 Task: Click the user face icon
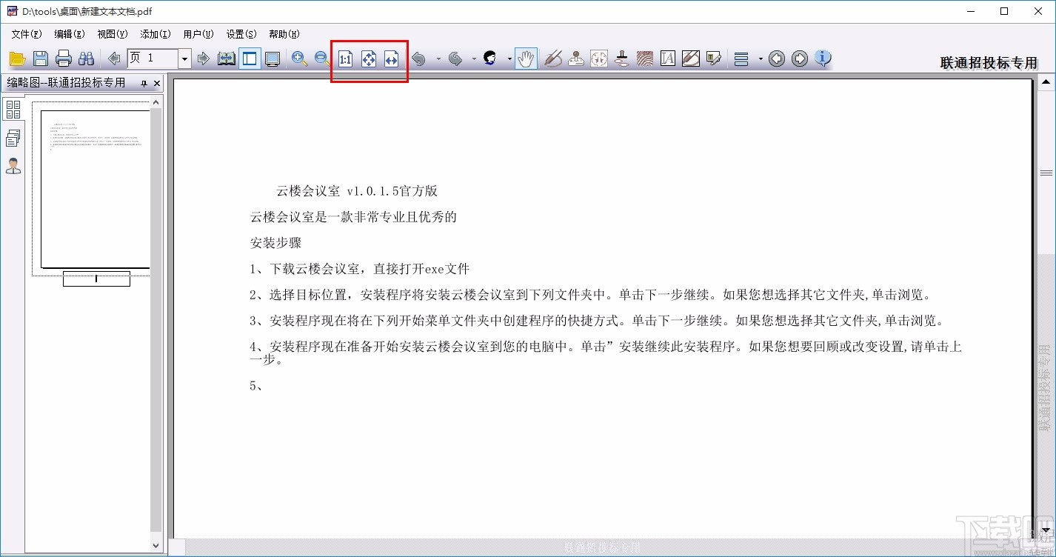(x=490, y=59)
